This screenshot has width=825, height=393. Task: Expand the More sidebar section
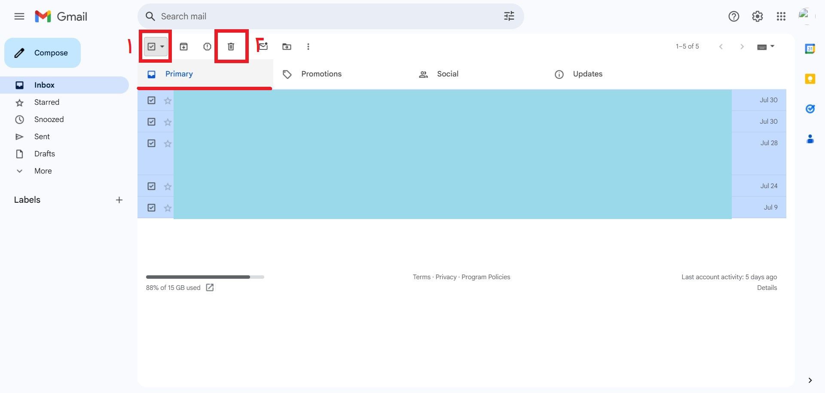(43, 171)
